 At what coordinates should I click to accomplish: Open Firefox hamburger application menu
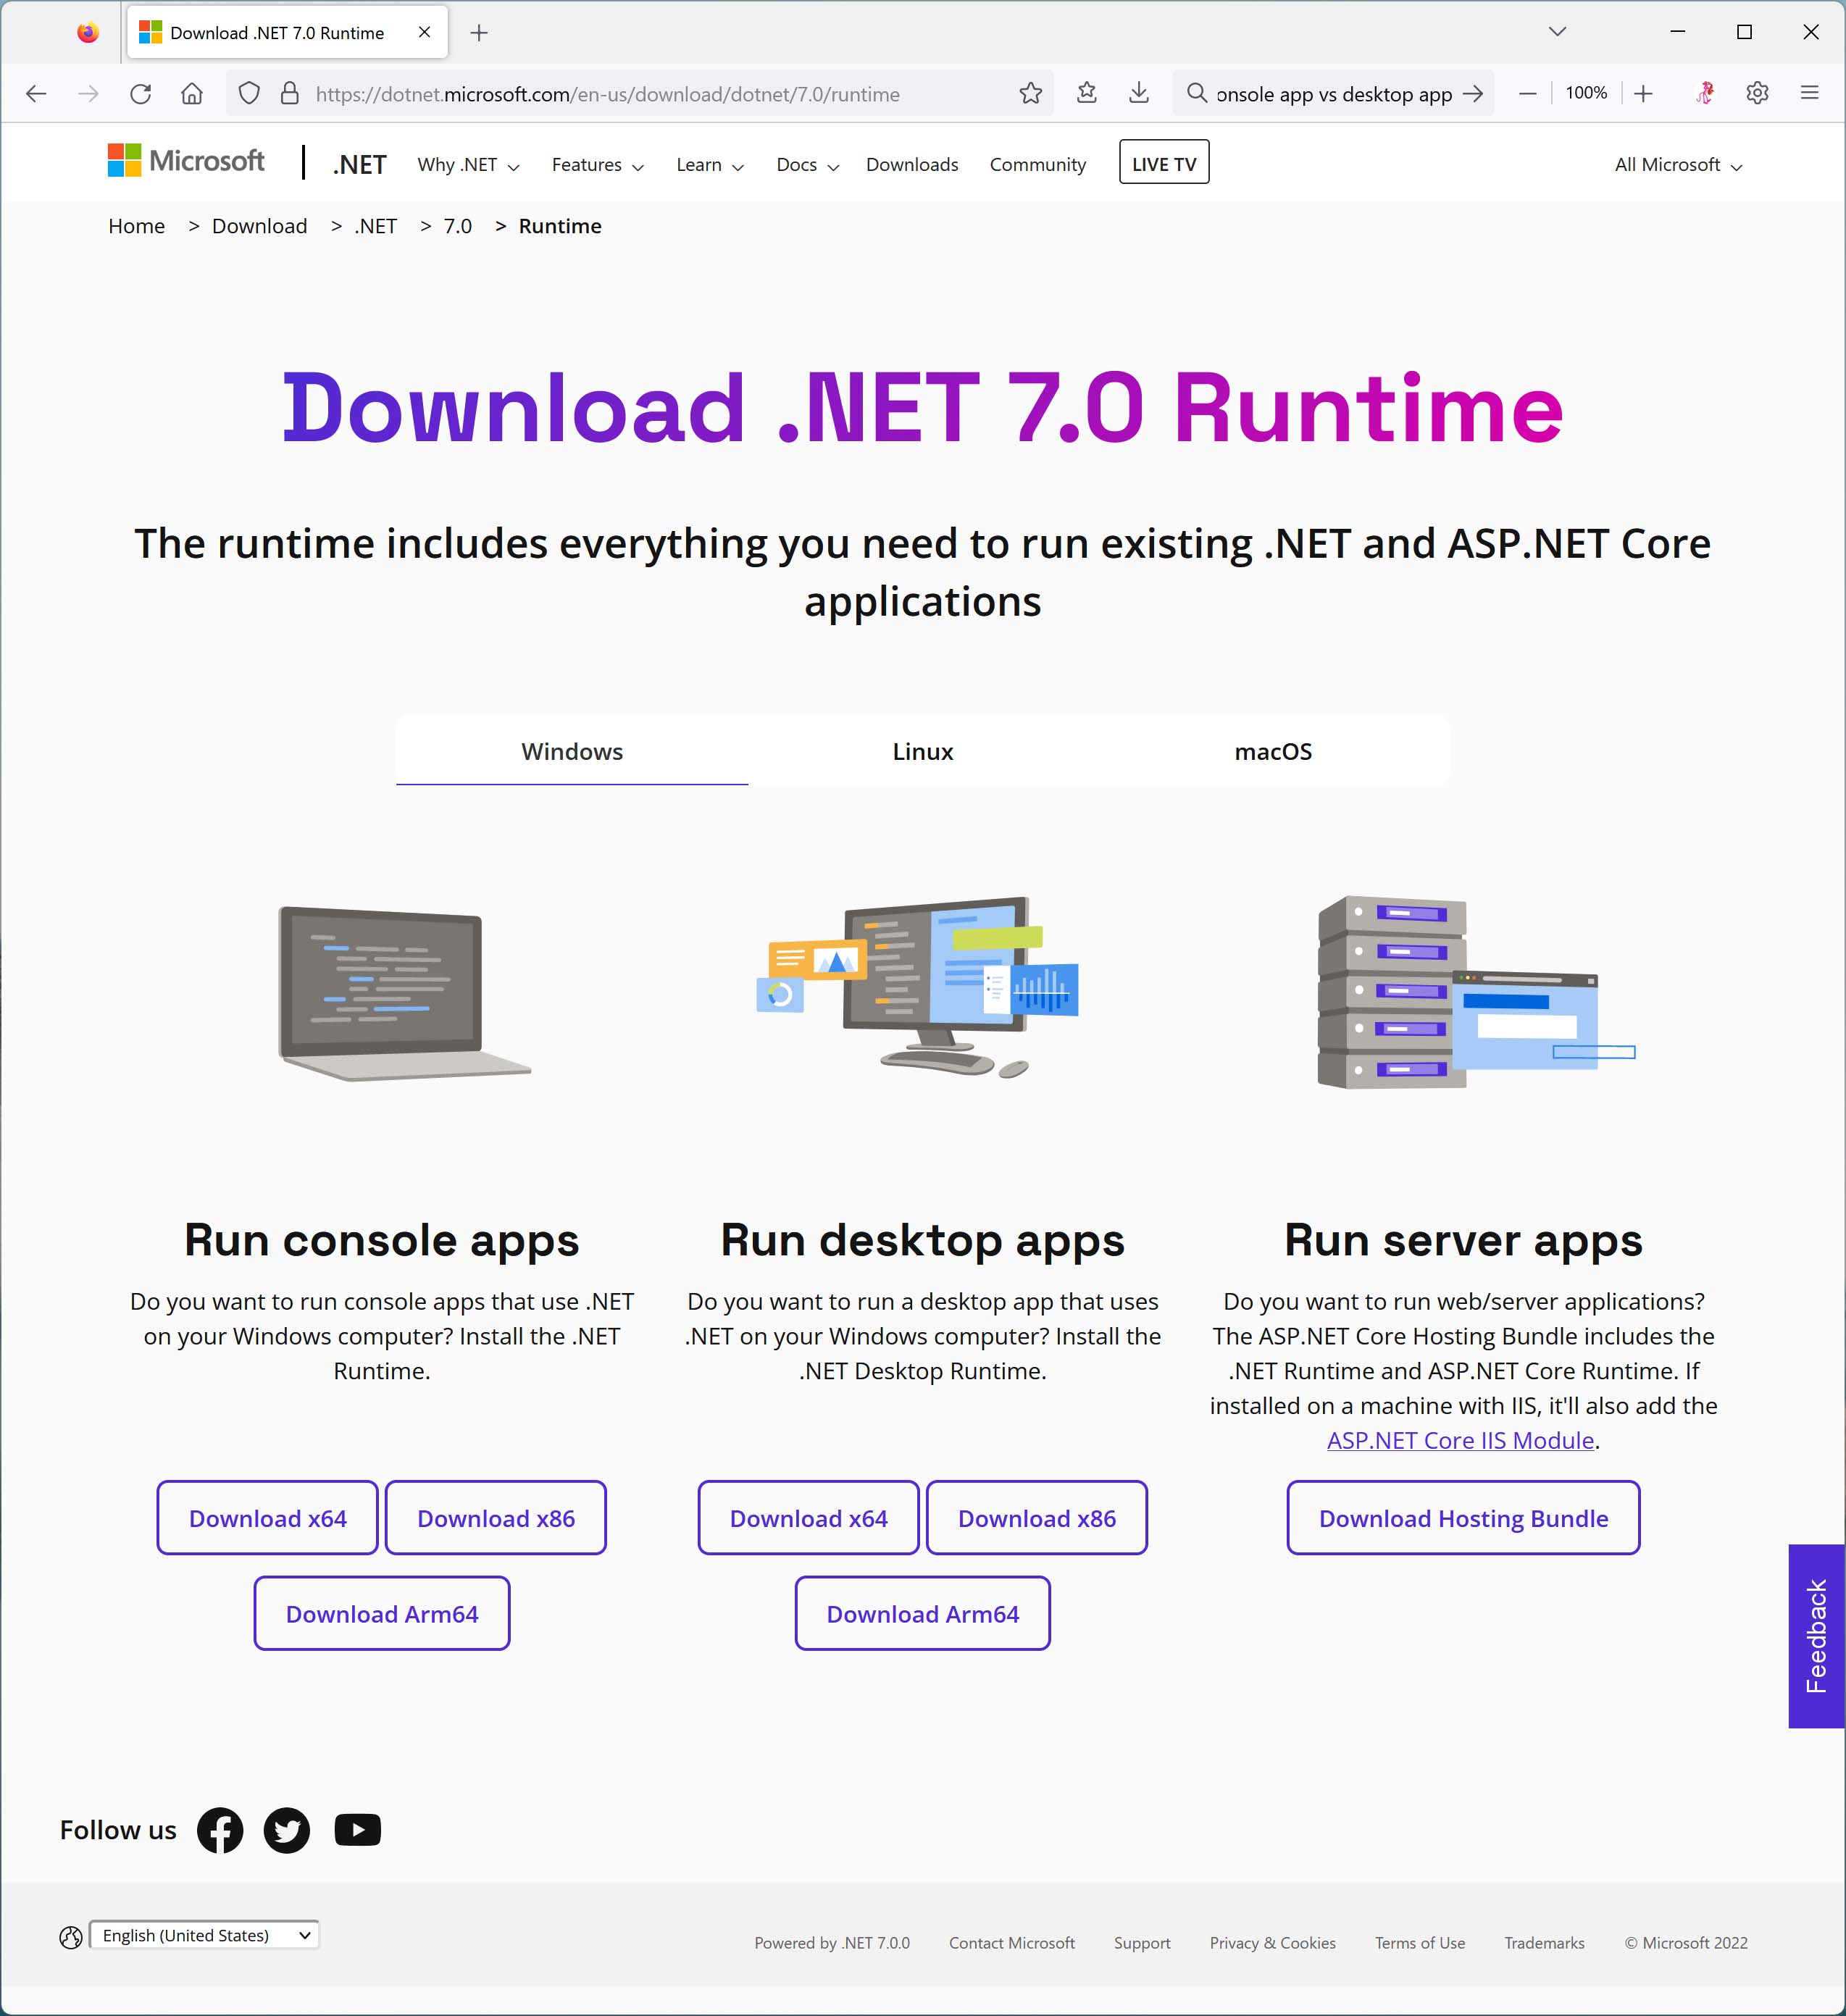[x=1809, y=94]
